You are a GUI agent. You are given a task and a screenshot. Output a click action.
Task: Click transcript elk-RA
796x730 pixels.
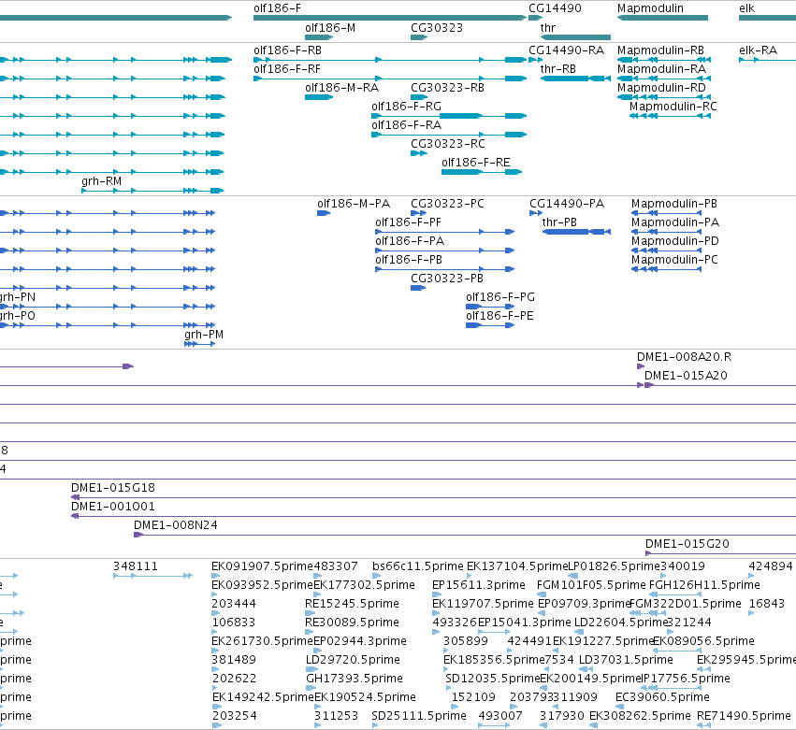tap(767, 60)
